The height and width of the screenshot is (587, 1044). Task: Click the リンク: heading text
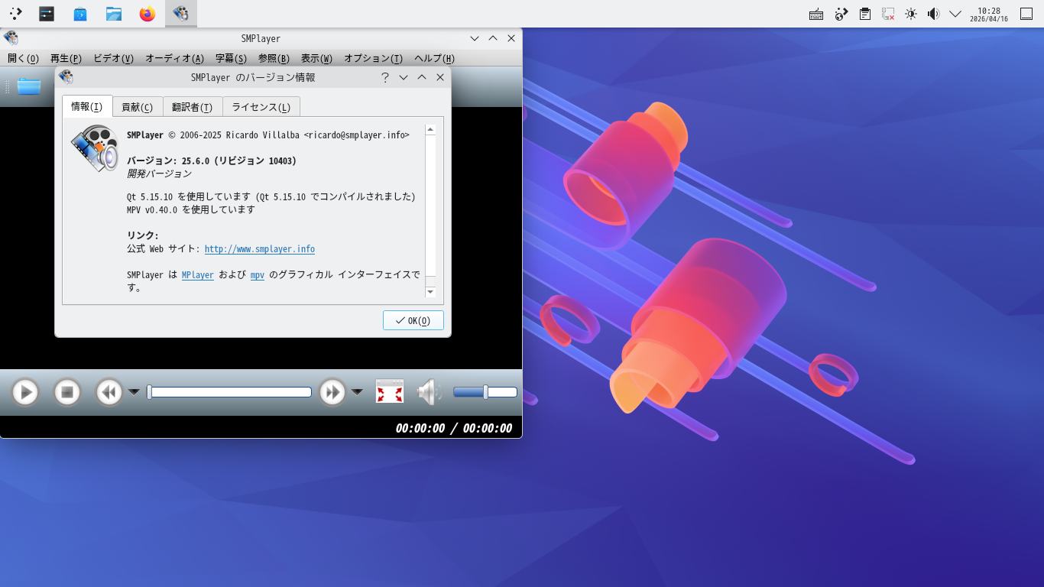point(143,235)
